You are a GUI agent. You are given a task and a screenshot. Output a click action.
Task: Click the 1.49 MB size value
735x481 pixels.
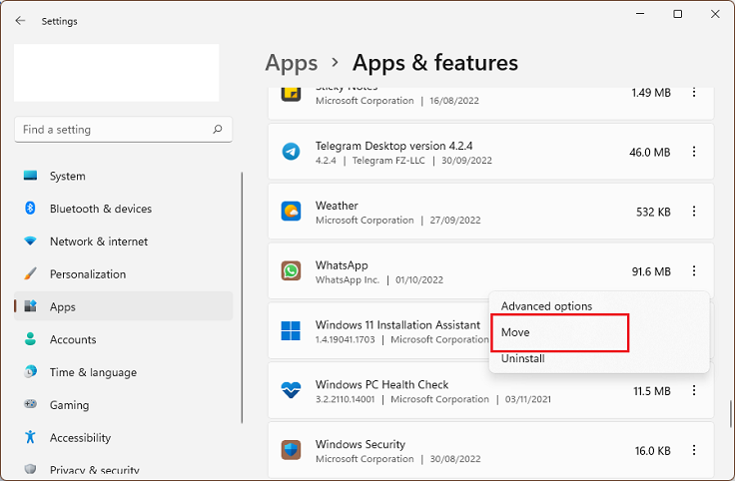point(651,93)
